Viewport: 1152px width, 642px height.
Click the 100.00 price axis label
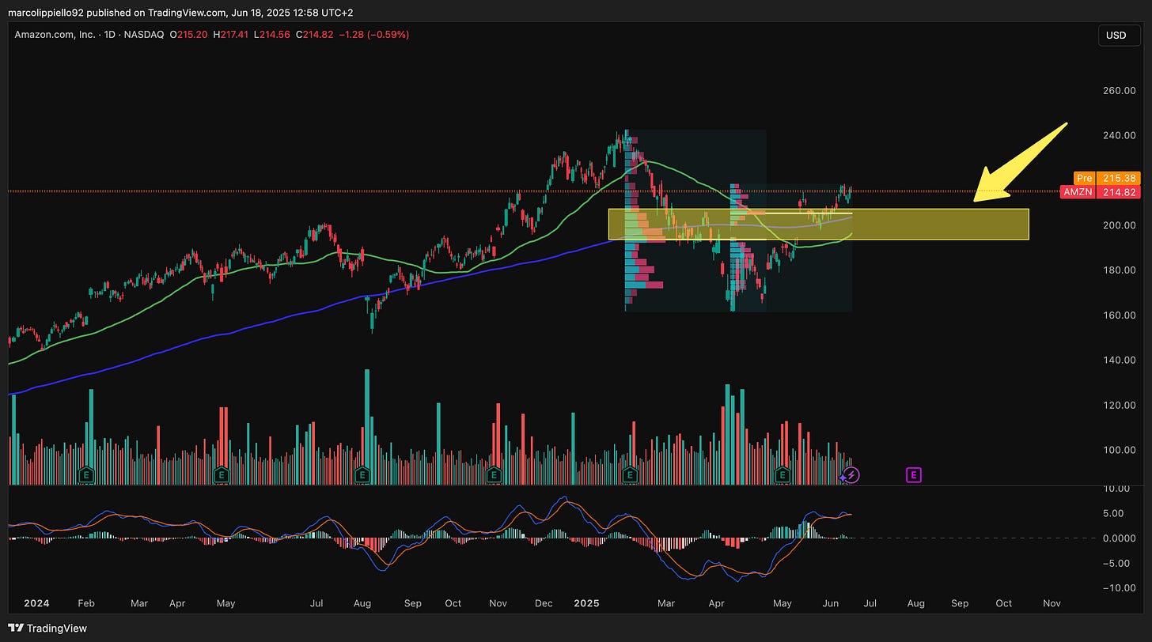(1120, 450)
